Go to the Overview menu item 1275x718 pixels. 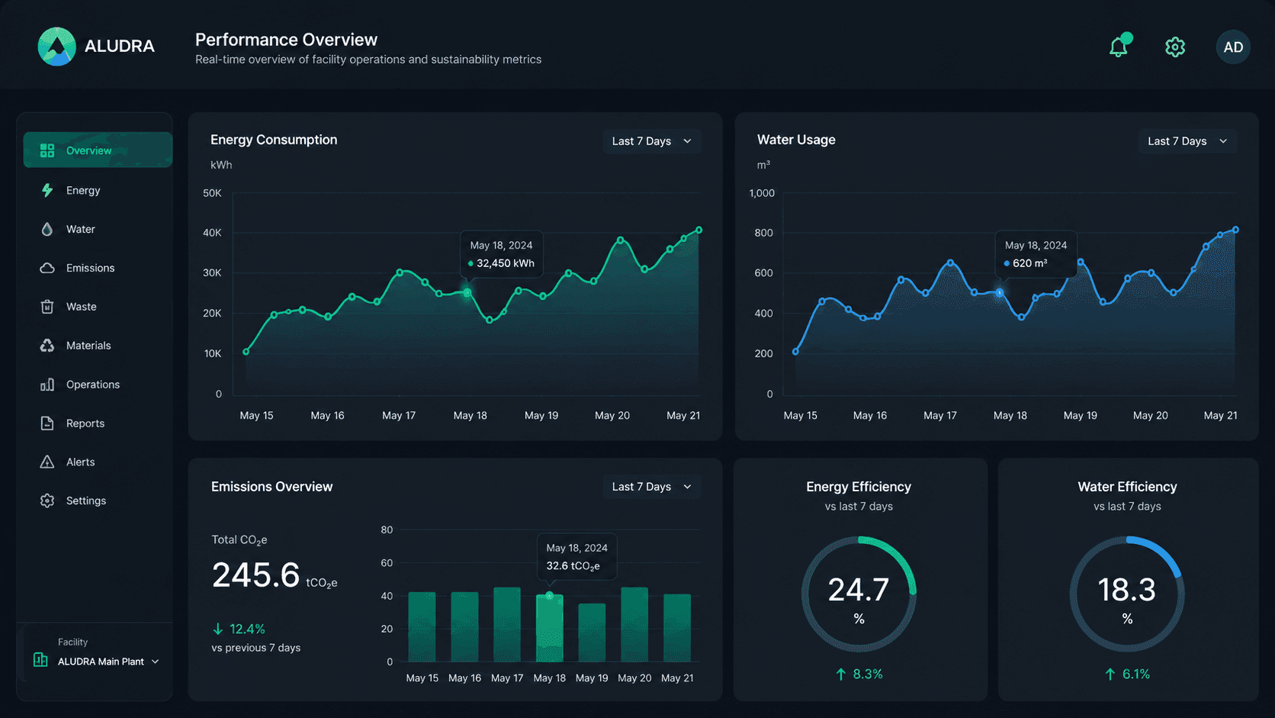coord(98,150)
